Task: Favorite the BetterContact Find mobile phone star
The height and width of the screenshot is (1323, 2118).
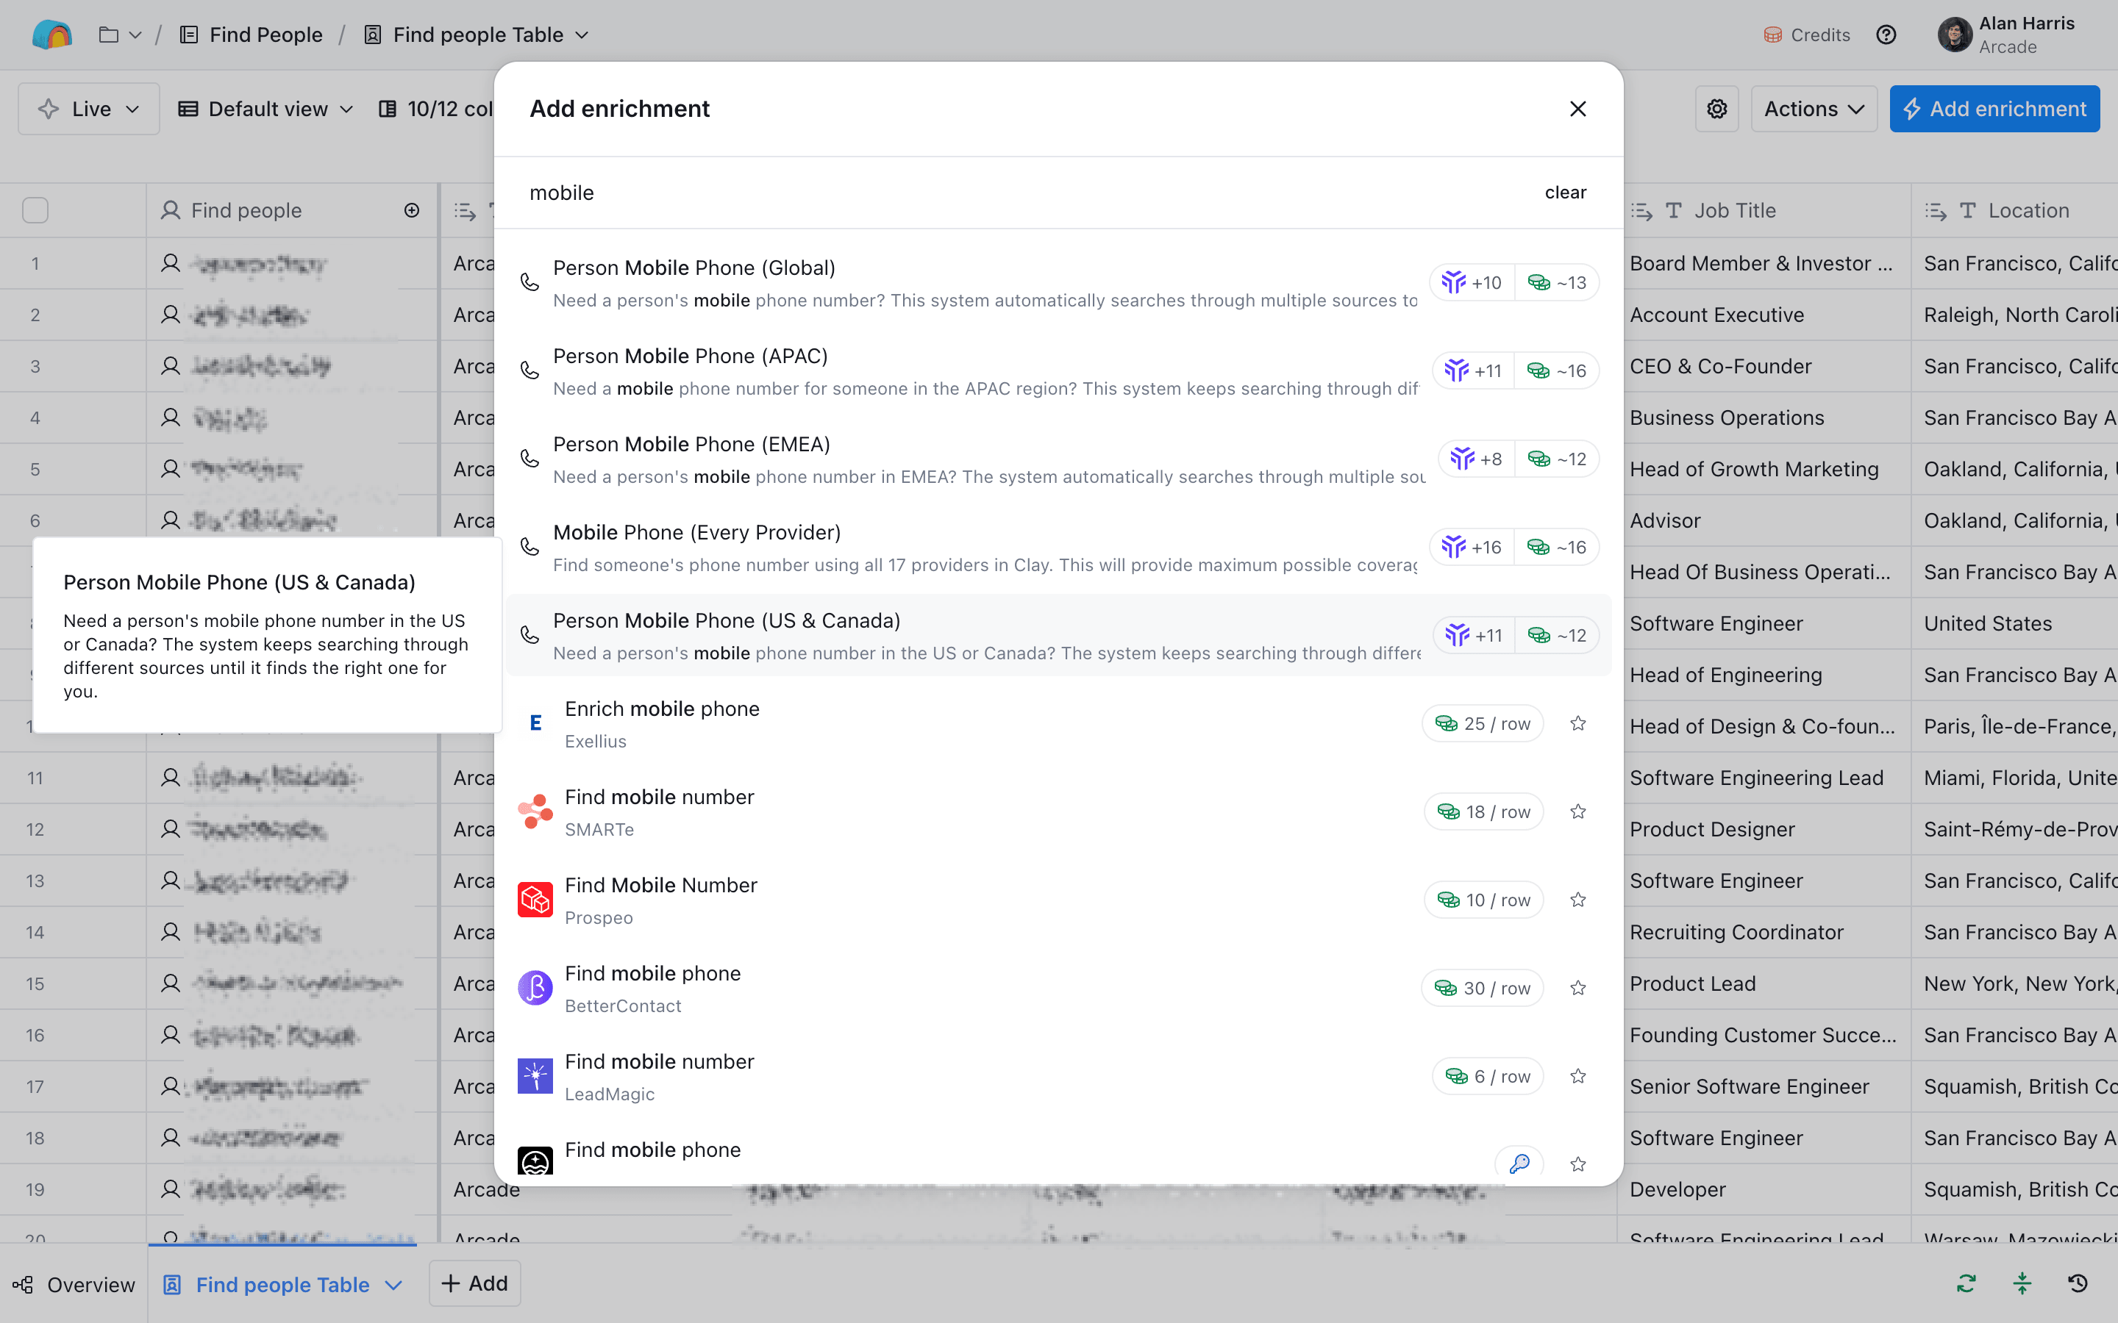Action: (x=1578, y=988)
